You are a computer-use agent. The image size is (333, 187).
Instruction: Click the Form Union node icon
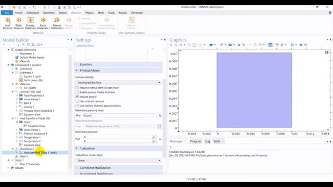(x=21, y=80)
